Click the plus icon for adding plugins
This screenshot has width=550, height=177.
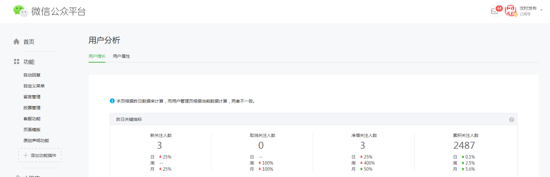[x=26, y=155]
